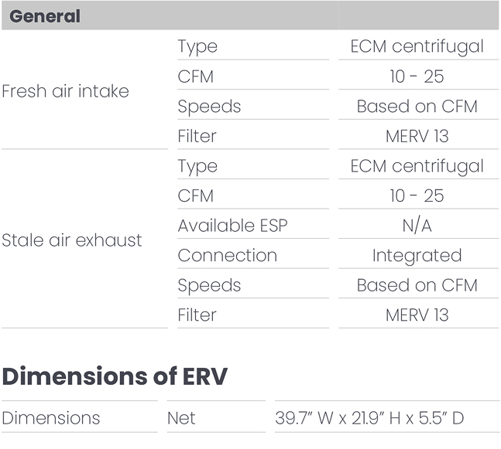
Task: Click the Connection label
Action: pyautogui.click(x=228, y=256)
